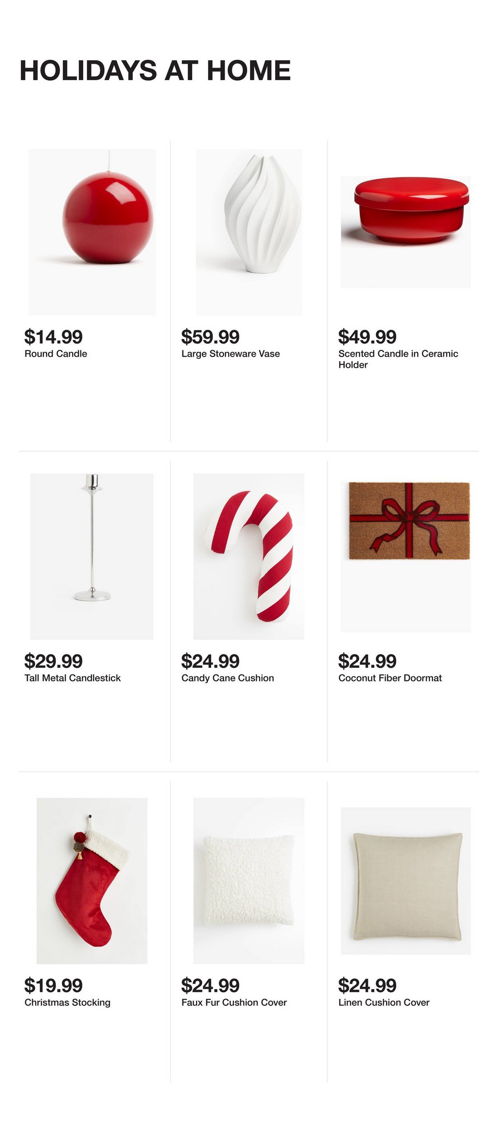Open the Faux Fur Cushion Cover link

(x=234, y=1002)
